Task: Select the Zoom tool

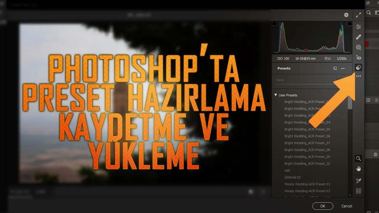Action: 359,159
